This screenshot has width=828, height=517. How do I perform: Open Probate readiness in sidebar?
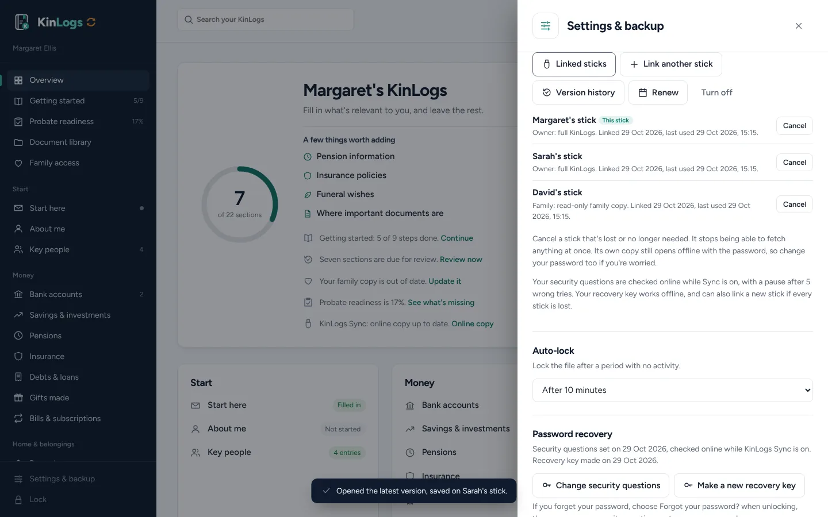78,122
